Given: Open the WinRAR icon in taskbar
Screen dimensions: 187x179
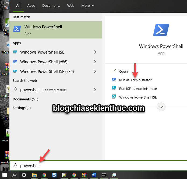Looking at the screenshot, I should coord(84,175).
